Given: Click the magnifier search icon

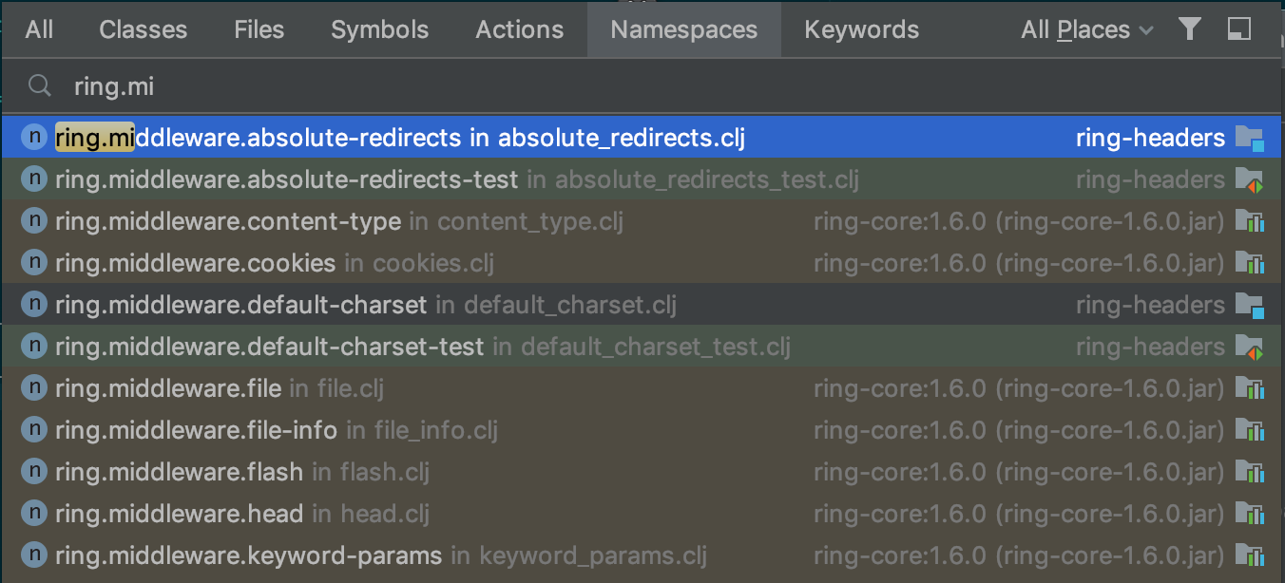Looking at the screenshot, I should (x=39, y=85).
